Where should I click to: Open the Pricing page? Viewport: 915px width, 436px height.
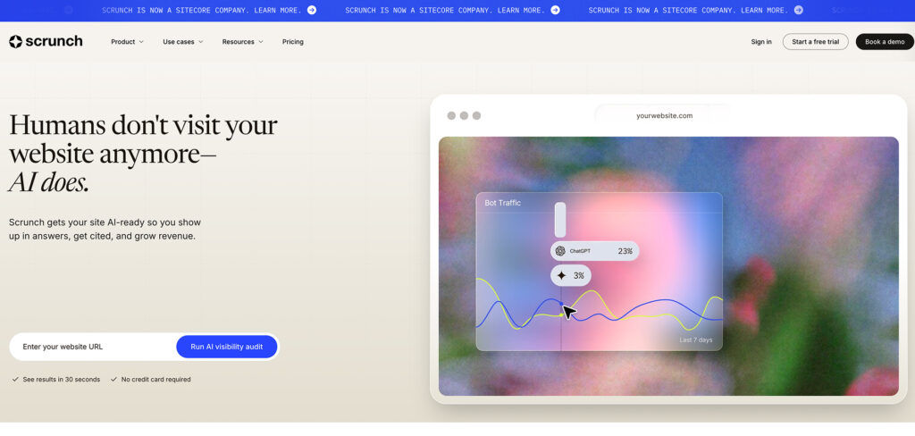coord(293,42)
